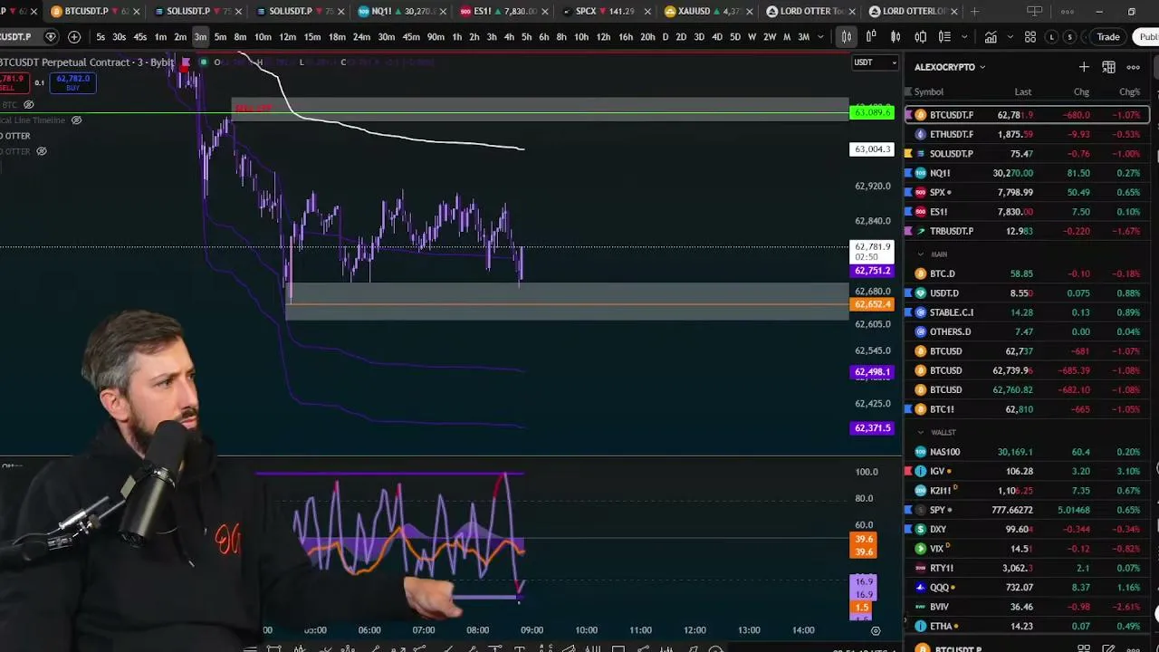Click the circled L long button

1051,37
